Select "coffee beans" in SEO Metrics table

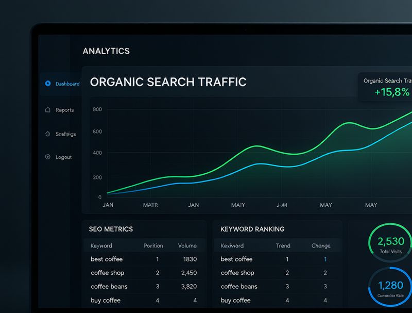[109, 286]
